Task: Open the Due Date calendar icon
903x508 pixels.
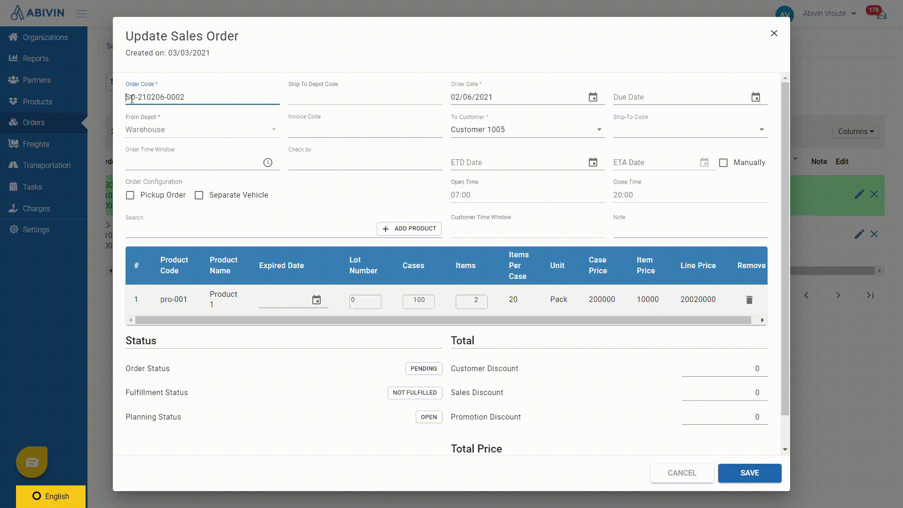Action: coord(755,97)
